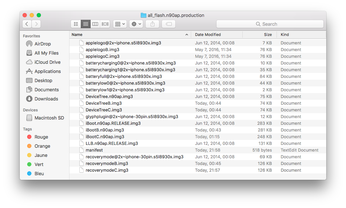Filter by the Orange tag
The height and width of the screenshot is (208, 346).
point(38,146)
